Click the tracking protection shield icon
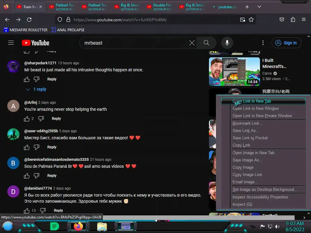Viewport: 311px width, 233px height. pos(60,20)
